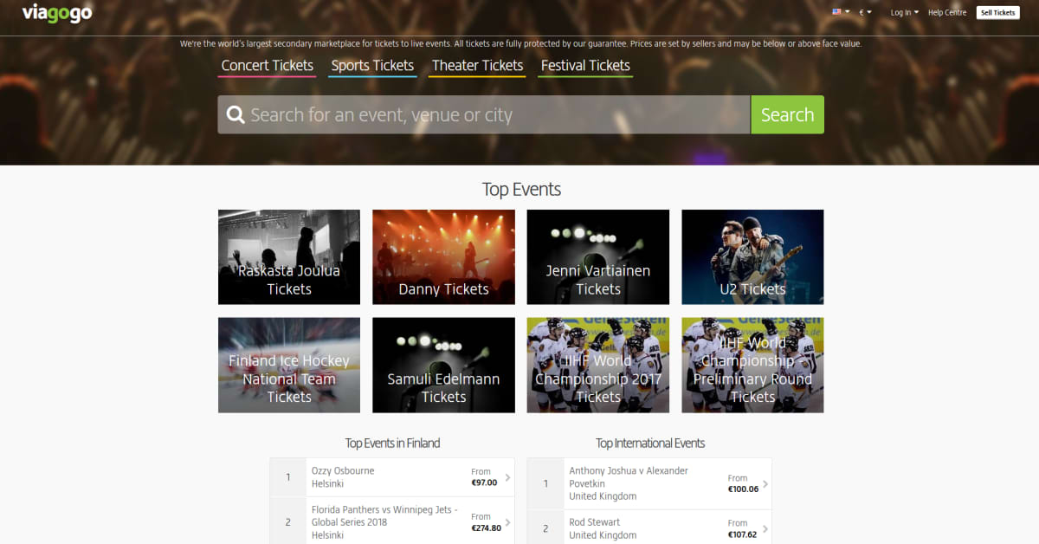
Task: Click the viagogo logo
Action: [x=57, y=13]
